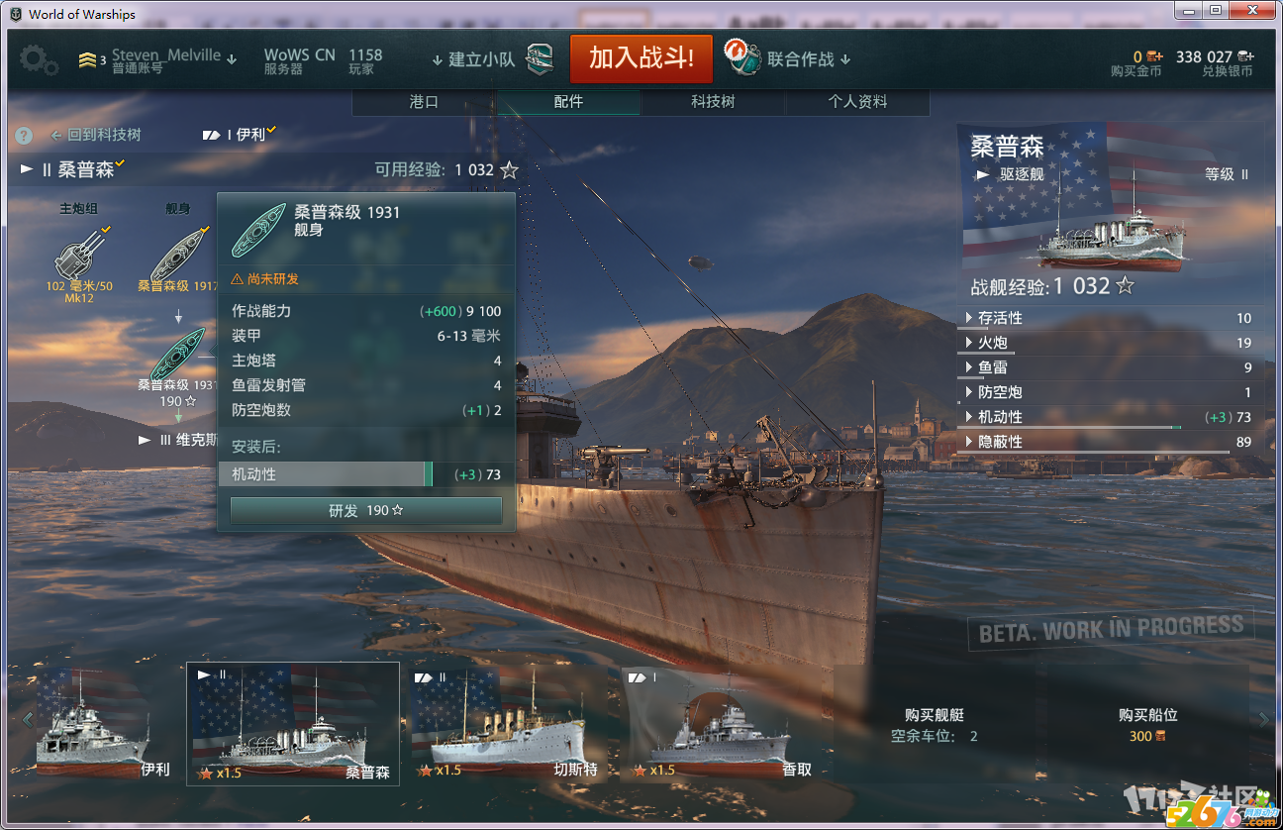Expand the 火炮 artillery stats row
The width and height of the screenshot is (1283, 830).
(1109, 343)
